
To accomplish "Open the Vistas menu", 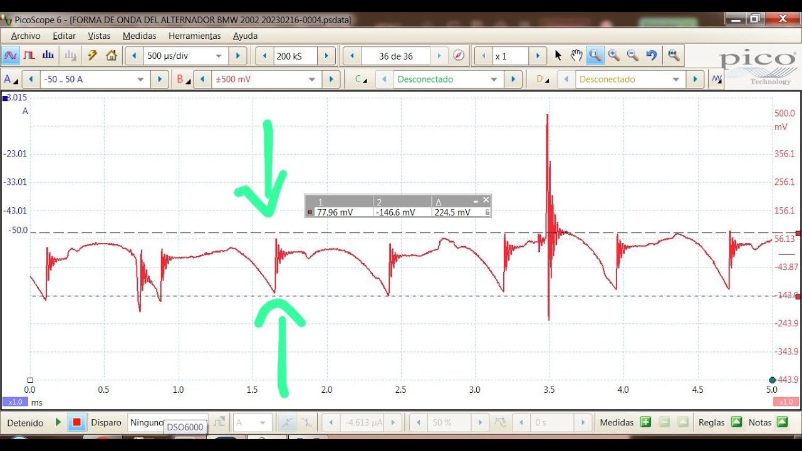I will click(x=99, y=36).
